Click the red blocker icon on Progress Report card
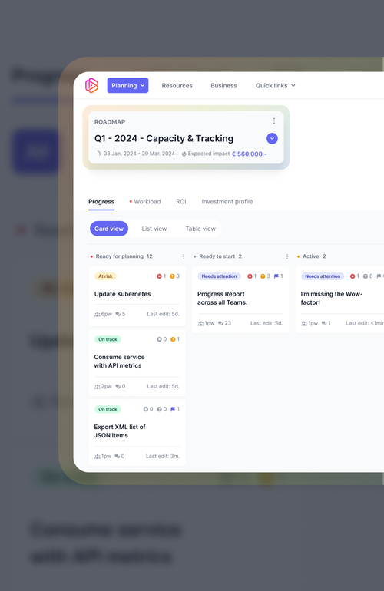Viewport: 384px width, 591px height. click(x=250, y=276)
